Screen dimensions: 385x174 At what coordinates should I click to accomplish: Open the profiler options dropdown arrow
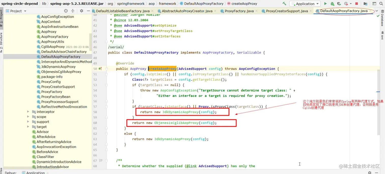(x=350, y=4)
